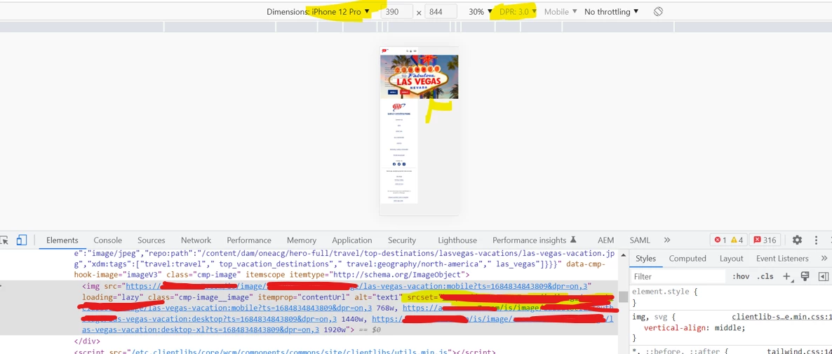Screen dimensions: 832x354
Task: Open the Security tab
Action: [402, 240]
